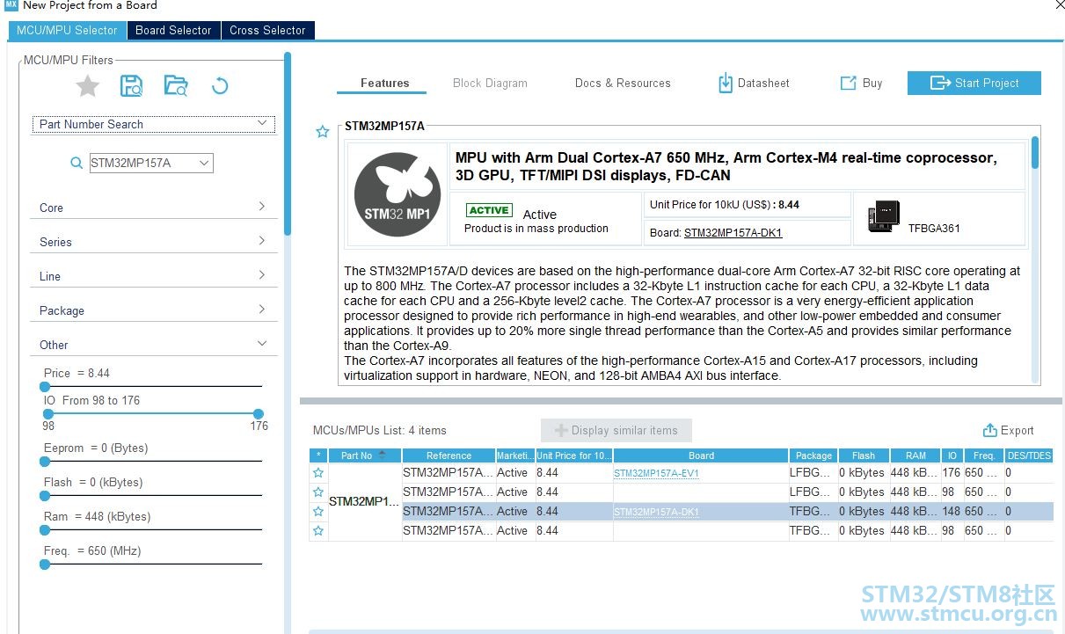Click the filters panel vertical scrollbar
The width and height of the screenshot is (1065, 634).
(x=288, y=145)
